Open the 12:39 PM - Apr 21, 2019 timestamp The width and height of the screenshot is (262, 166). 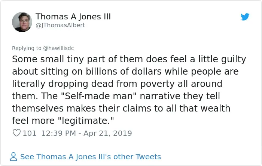(86, 133)
